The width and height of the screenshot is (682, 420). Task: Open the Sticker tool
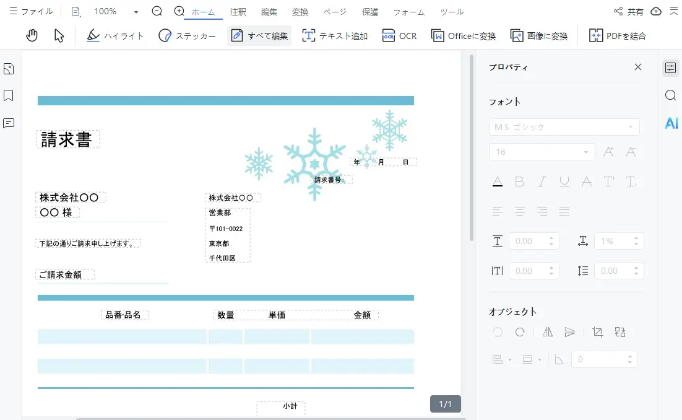187,35
